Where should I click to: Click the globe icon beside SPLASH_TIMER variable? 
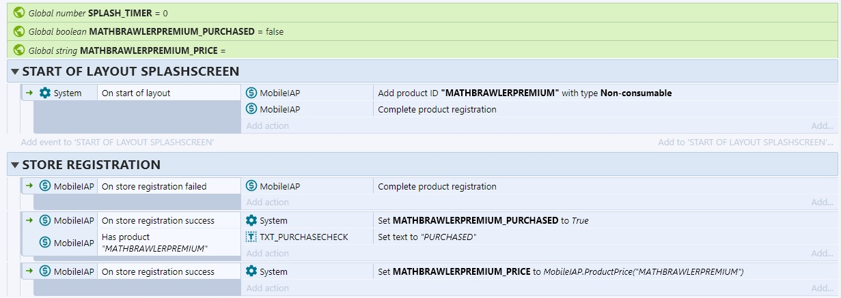click(x=19, y=12)
